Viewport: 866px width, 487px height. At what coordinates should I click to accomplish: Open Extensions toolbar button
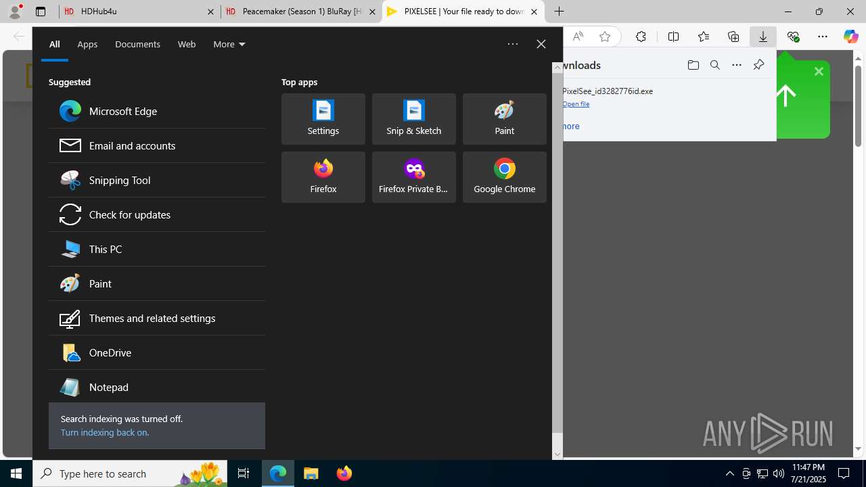[641, 37]
